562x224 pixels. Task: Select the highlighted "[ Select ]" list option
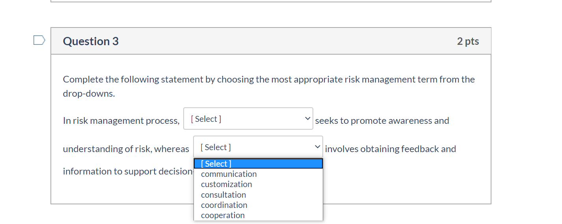pos(258,163)
